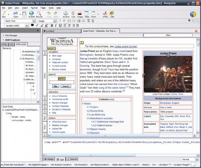Toggle bold formatting

tap(52, 26)
